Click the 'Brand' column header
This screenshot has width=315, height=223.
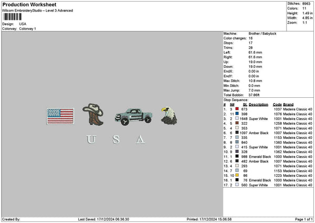pyautogui.click(x=288, y=105)
